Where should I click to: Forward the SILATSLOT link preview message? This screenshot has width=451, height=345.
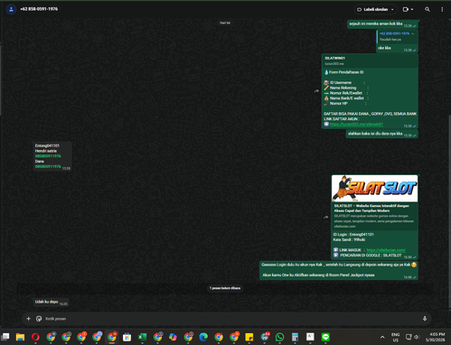coord(326,217)
